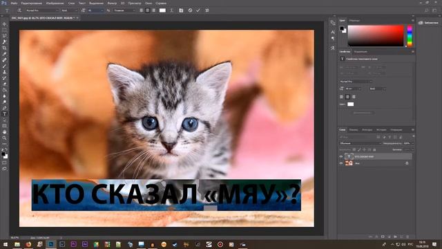442x249 pixels.
Task: Click text color swatch in Properties panel
Action: pyautogui.click(x=350, y=104)
